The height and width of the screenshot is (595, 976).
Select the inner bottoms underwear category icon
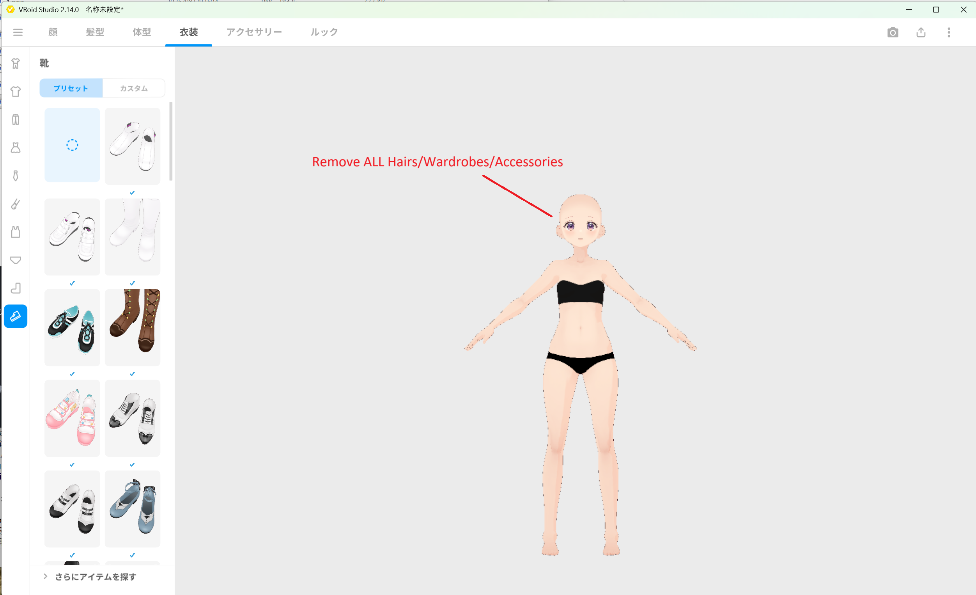(16, 260)
